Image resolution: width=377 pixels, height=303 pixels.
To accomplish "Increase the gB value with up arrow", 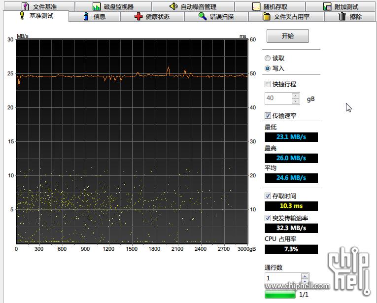I will pyautogui.click(x=296, y=96).
